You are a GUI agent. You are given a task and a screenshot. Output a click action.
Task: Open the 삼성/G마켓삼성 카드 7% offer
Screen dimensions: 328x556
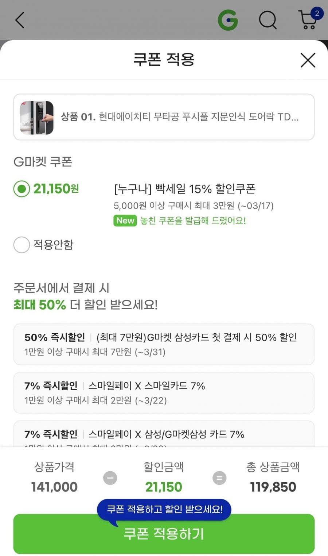(164, 434)
